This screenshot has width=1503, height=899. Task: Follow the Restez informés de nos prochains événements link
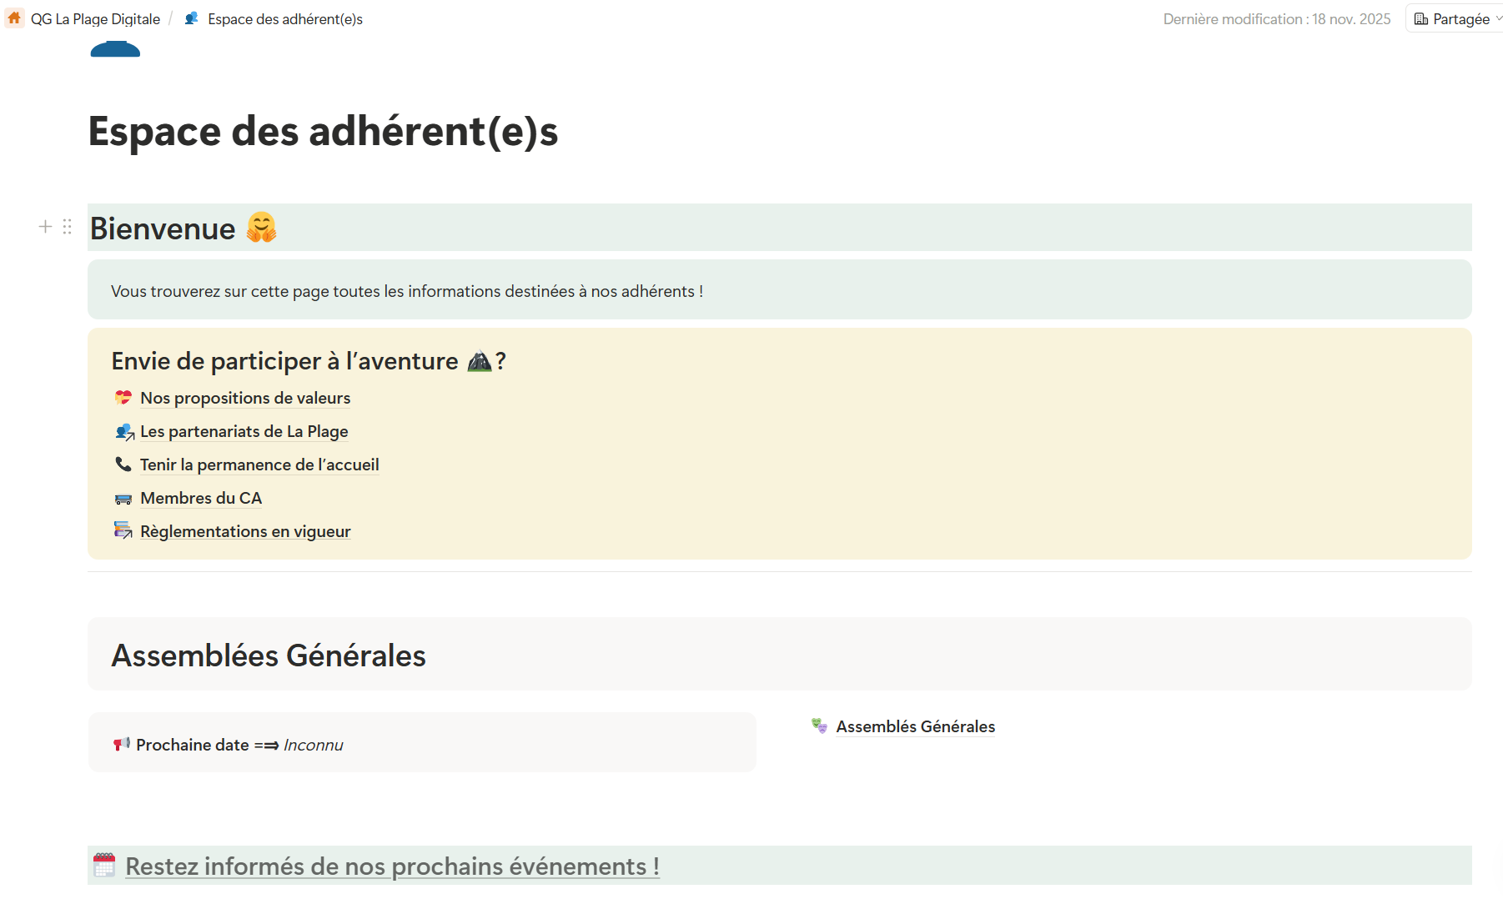[x=392, y=866]
